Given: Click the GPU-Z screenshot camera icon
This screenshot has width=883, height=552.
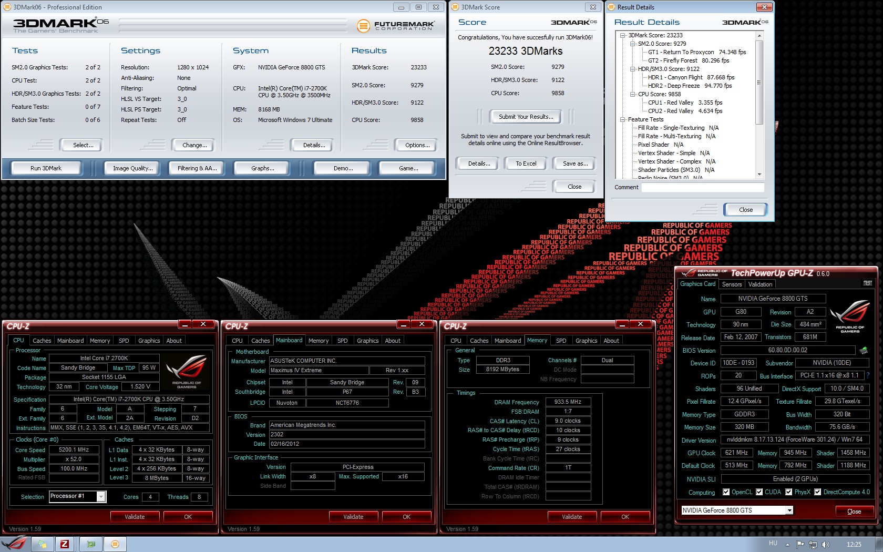Looking at the screenshot, I should [867, 283].
